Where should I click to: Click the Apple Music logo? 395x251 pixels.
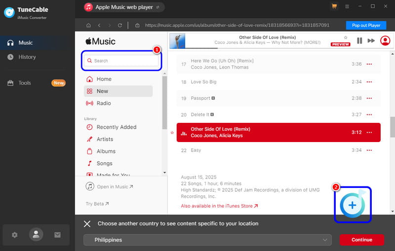coord(101,41)
